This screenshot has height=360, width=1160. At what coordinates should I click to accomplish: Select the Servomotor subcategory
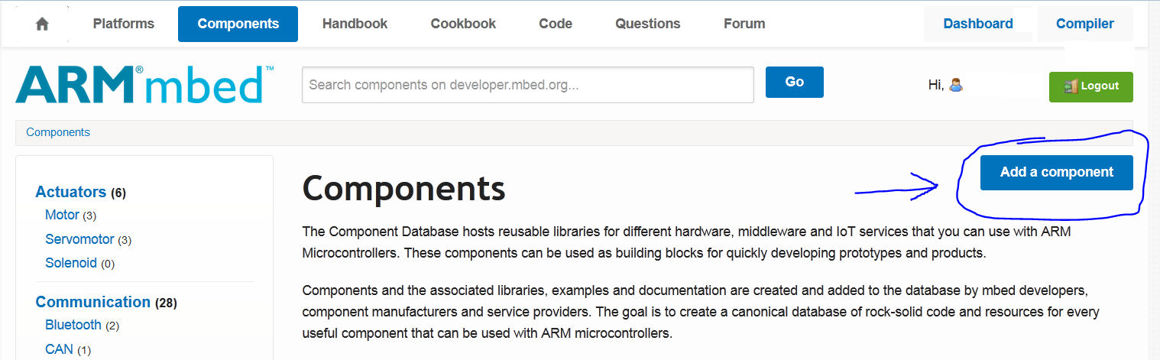[x=79, y=239]
